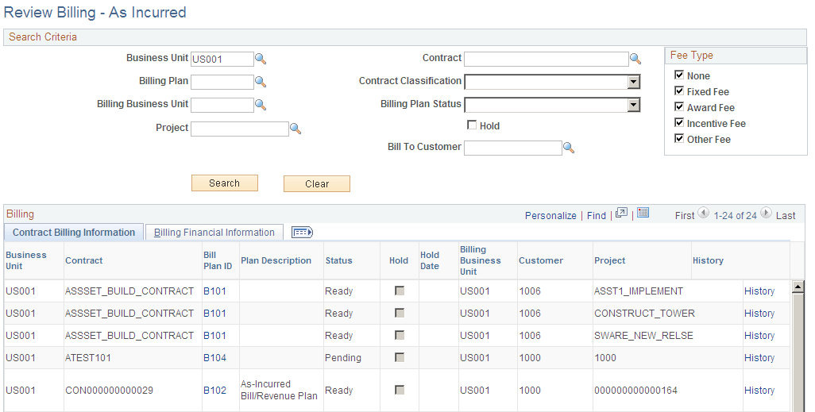The width and height of the screenshot is (815, 412).
Task: Hold checkbox in CON000000000029 row
Action: point(400,390)
